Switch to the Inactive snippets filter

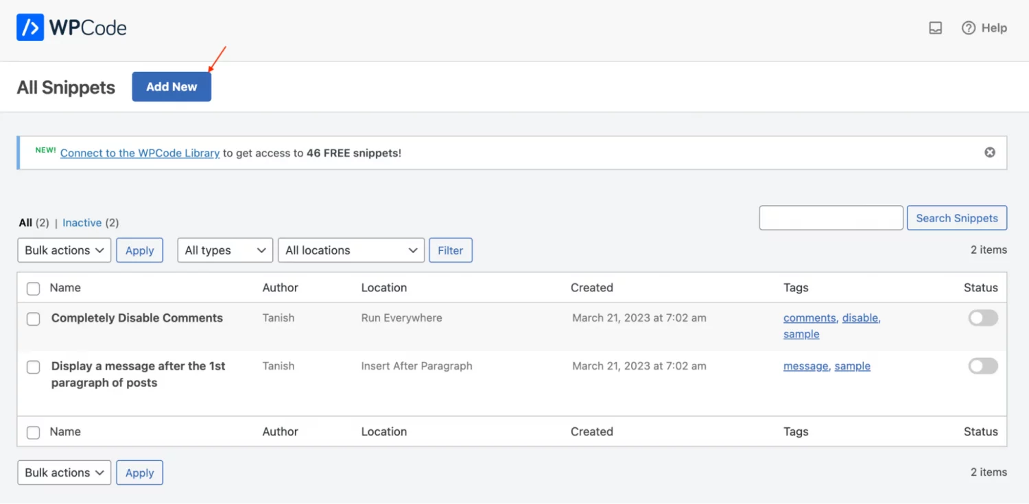coord(82,223)
